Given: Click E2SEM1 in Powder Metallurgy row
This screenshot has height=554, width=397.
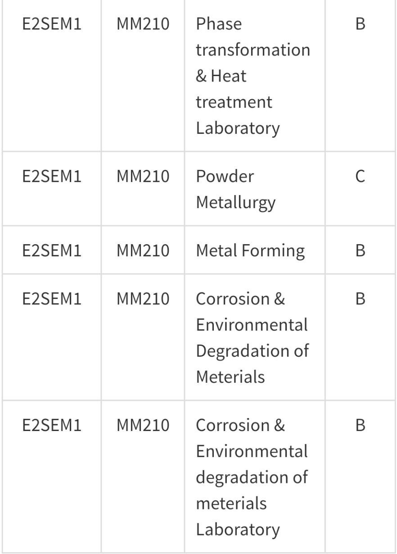Looking at the screenshot, I should click(x=52, y=176).
